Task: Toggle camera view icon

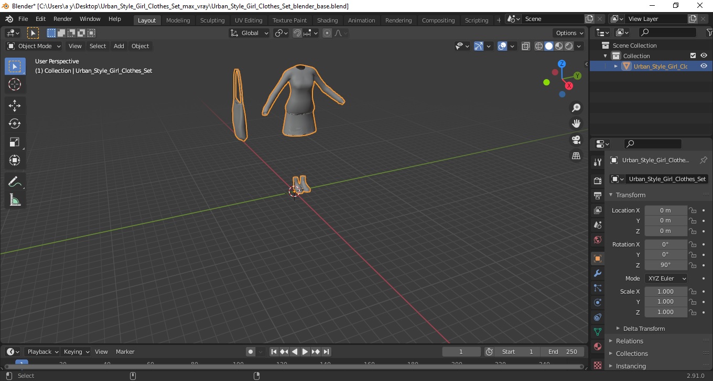Action: point(576,140)
